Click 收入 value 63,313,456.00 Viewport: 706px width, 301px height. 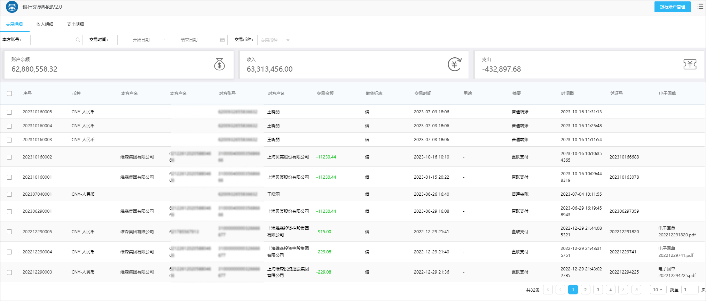point(270,69)
